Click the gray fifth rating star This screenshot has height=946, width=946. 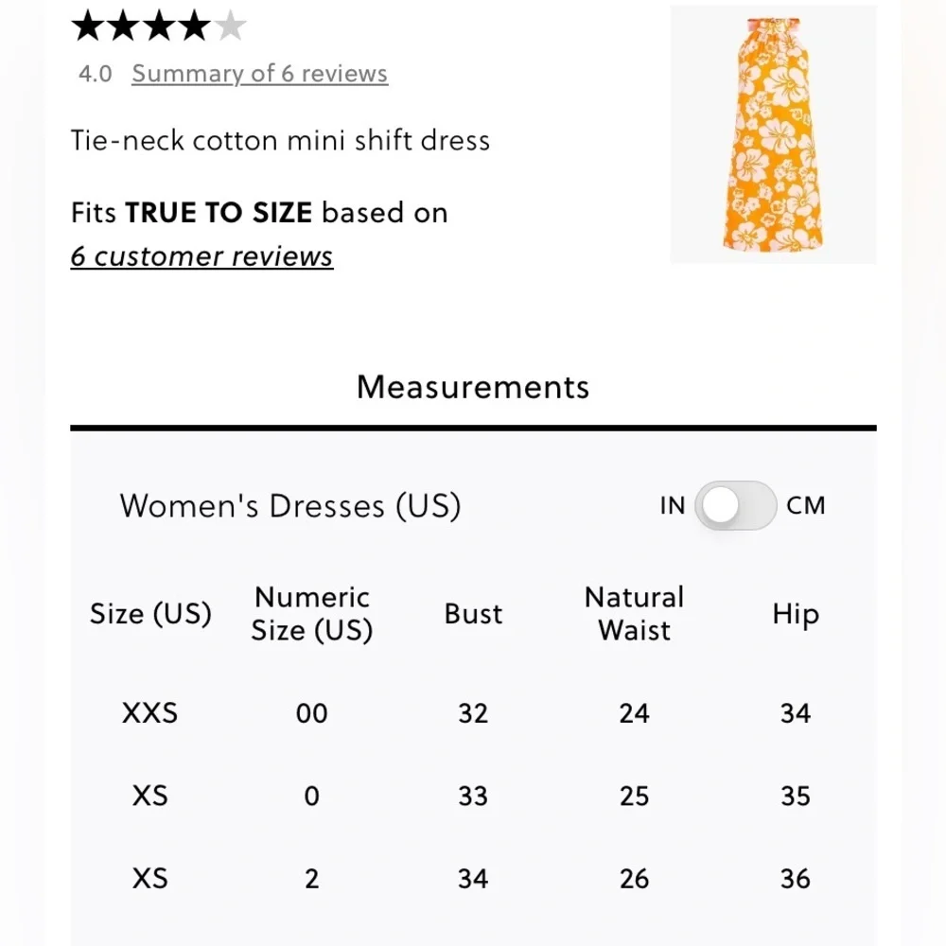tap(230, 26)
